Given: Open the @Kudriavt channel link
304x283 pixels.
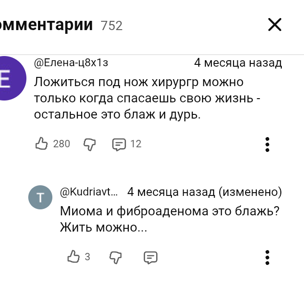Looking at the screenshot, I should tap(89, 192).
